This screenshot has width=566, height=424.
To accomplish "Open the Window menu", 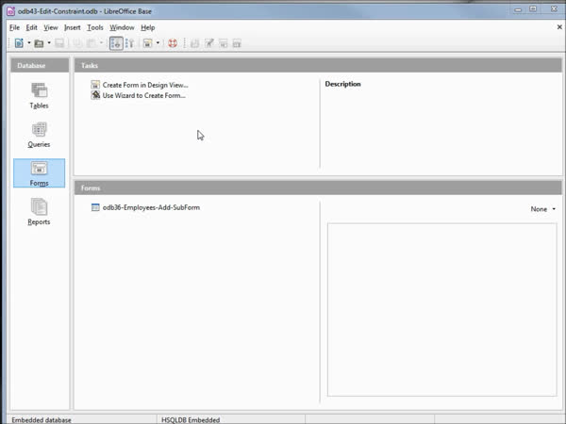I will (x=122, y=27).
